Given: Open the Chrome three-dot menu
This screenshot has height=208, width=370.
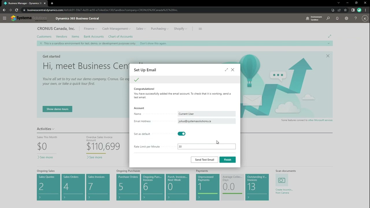Looking at the screenshot, I should [x=365, y=10].
